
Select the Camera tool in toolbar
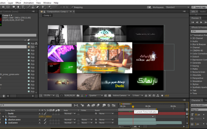pos(4,7)
